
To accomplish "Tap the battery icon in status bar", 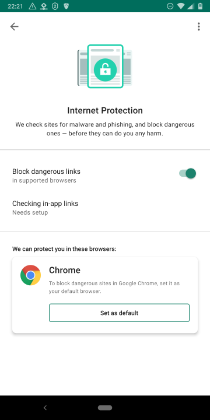I will 200,6.
